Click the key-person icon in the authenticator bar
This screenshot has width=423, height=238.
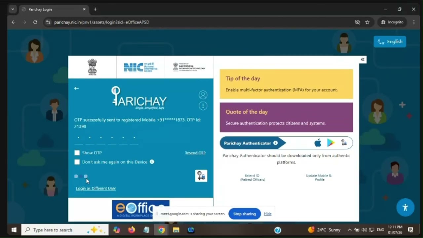point(344,143)
